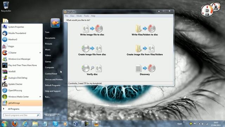This screenshot has height=127, width=225.
Task: Click the Search programs and files box
Action: click(21, 115)
